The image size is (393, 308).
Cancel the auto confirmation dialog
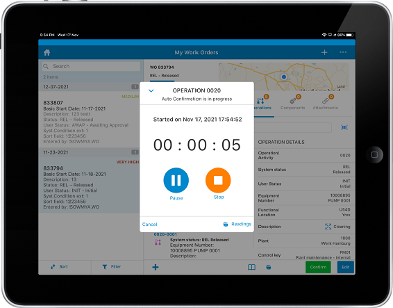point(149,224)
